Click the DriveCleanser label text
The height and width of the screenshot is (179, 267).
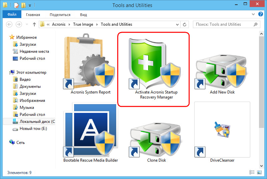(x=222, y=160)
